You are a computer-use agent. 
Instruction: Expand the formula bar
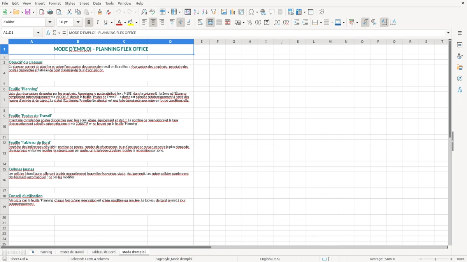point(448,33)
